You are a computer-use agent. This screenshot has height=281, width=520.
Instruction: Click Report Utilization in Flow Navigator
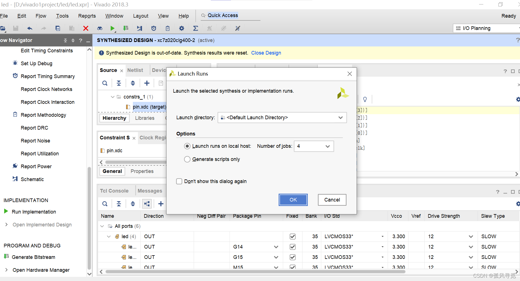pos(40,154)
